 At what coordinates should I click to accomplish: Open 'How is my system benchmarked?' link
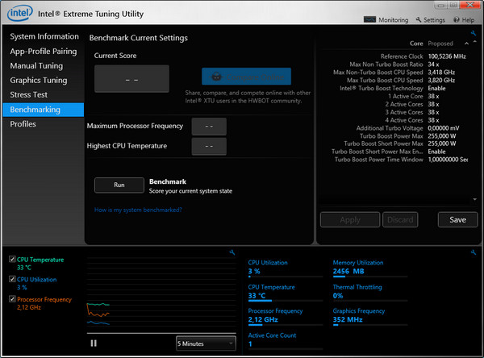[x=137, y=210]
